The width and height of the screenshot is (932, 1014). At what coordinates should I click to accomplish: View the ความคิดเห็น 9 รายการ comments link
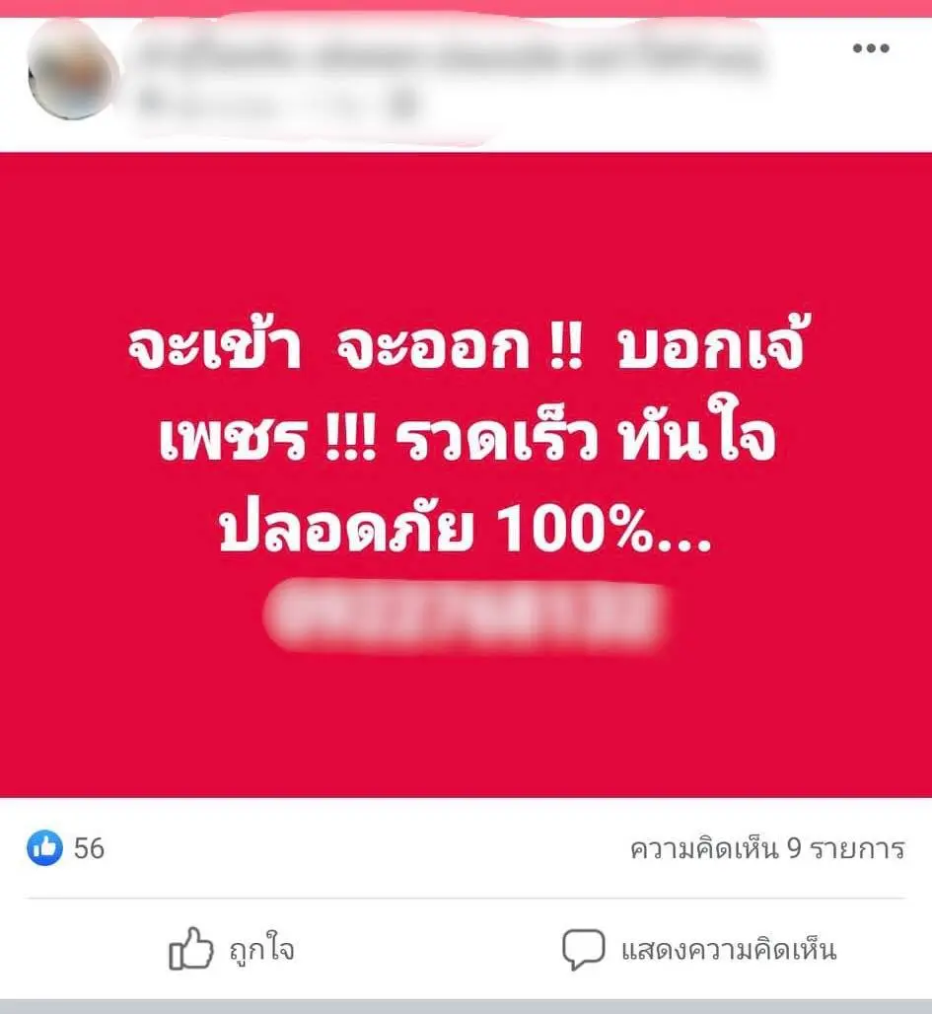coord(767,848)
